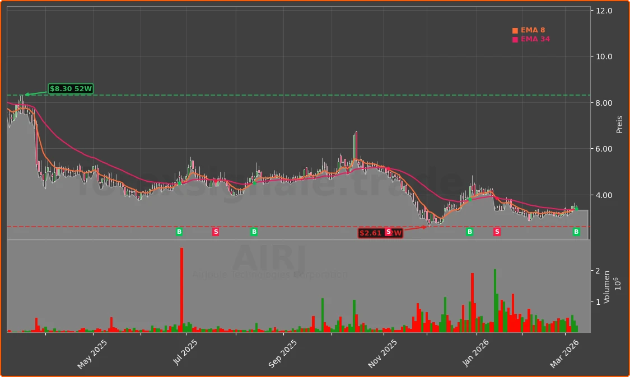Open the $8.30 52W high price label
The width and height of the screenshot is (630, 377).
tap(71, 88)
